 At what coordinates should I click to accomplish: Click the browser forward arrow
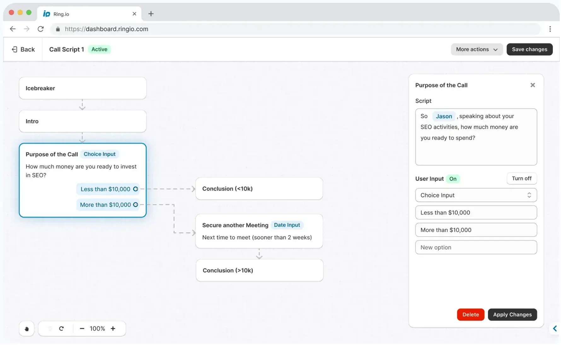(x=27, y=29)
